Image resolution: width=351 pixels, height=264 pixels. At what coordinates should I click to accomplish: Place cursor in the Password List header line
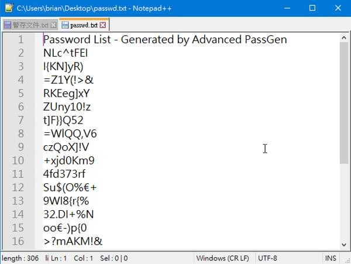164,39
